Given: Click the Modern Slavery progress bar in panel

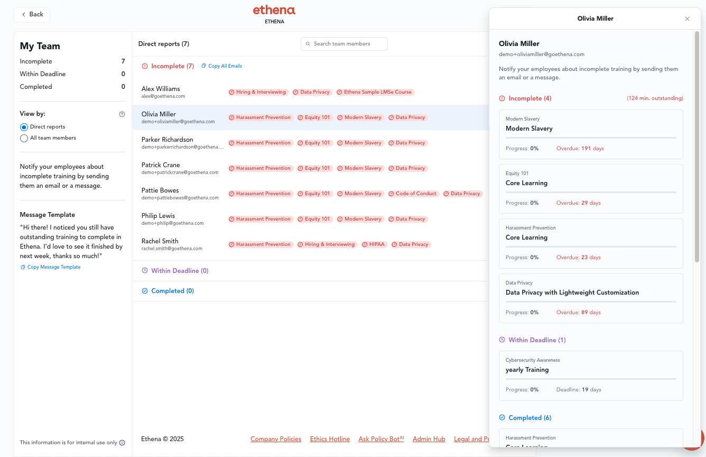Looking at the screenshot, I should tap(590, 138).
